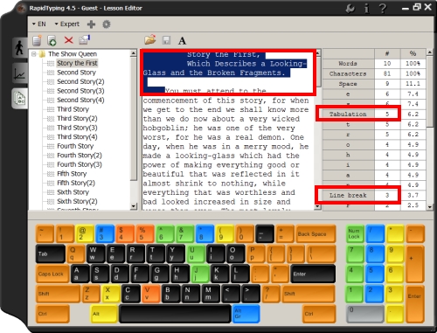Screen dimensions: 437x333
Task: Select the Second Story lesson
Action: click(76, 73)
